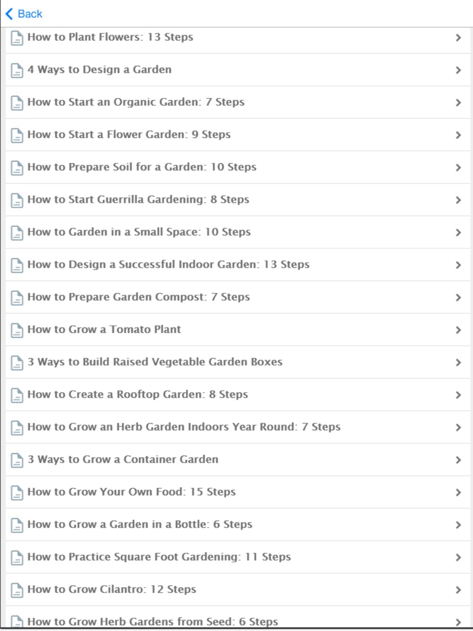Image resolution: width=473 pixels, height=631 pixels.
Task: Click page icon for Start an Organic Garden
Action: [17, 103]
